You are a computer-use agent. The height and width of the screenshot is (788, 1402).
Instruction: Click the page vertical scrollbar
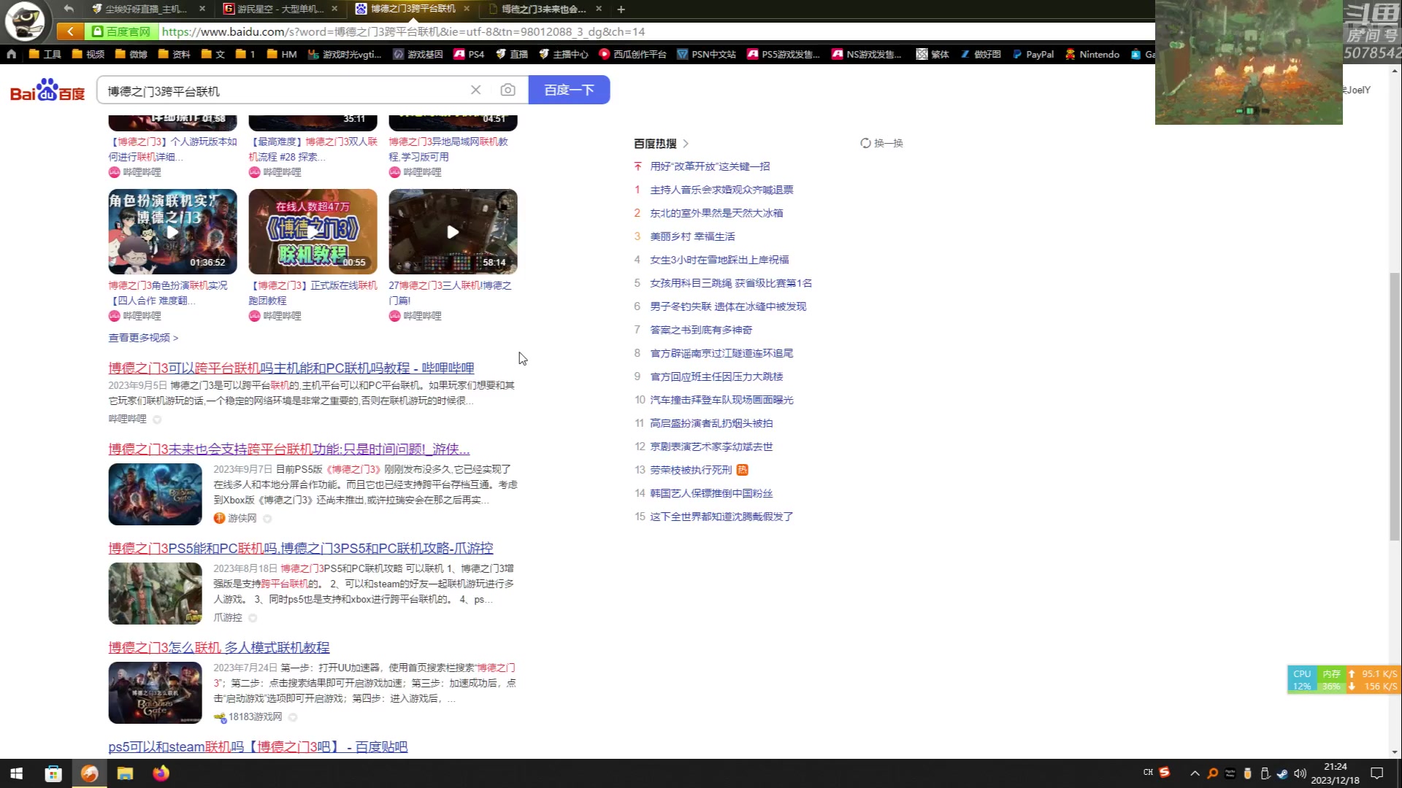(1395, 406)
